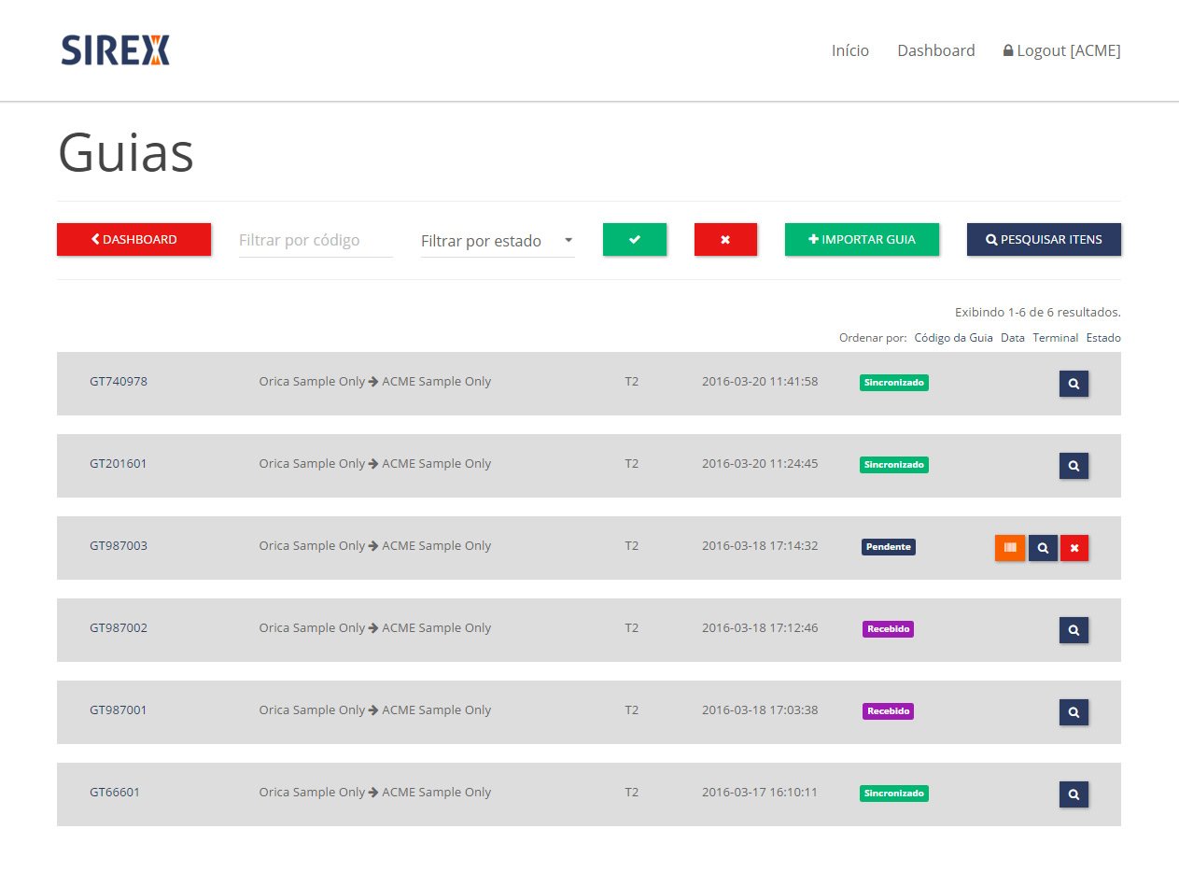Click the Filtrar por código input field

(x=316, y=240)
